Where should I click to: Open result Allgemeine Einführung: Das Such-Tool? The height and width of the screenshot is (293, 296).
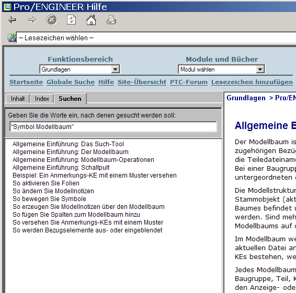point(68,144)
